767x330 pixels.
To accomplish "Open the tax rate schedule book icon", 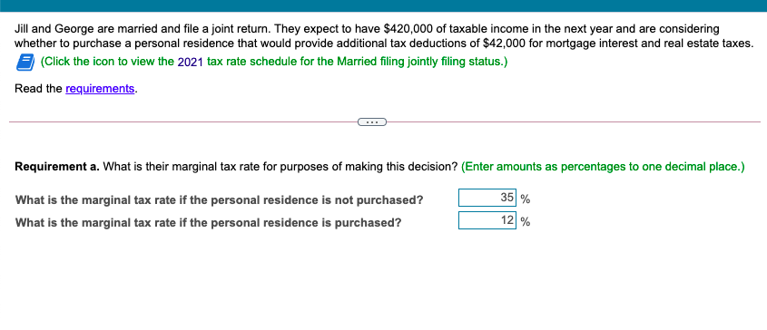I will tap(25, 63).
